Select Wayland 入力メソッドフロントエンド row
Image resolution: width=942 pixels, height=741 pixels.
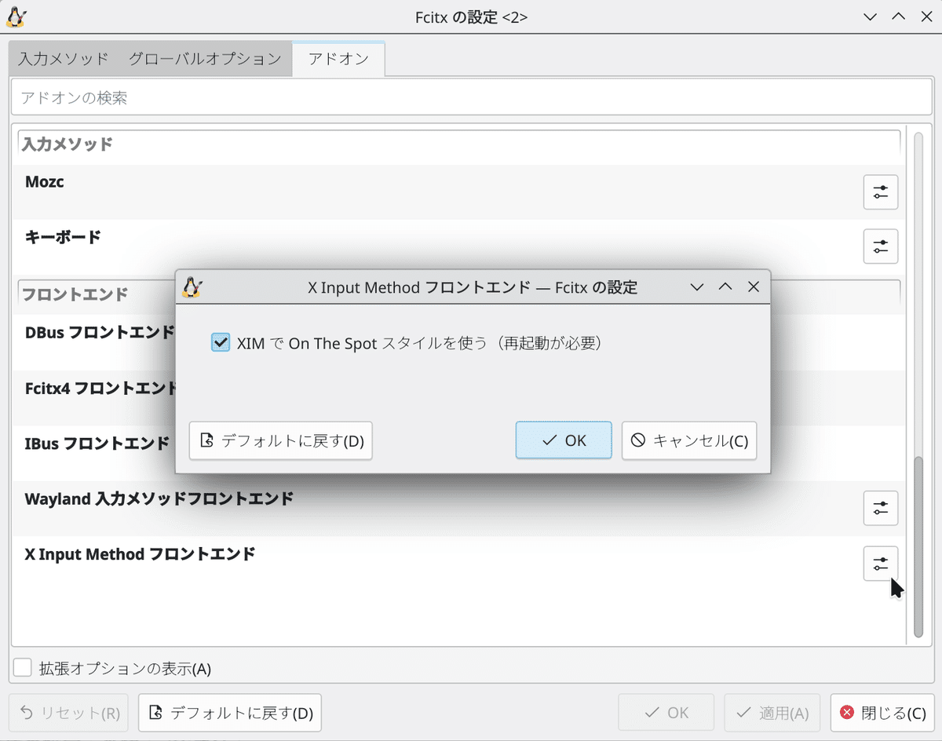tap(459, 508)
